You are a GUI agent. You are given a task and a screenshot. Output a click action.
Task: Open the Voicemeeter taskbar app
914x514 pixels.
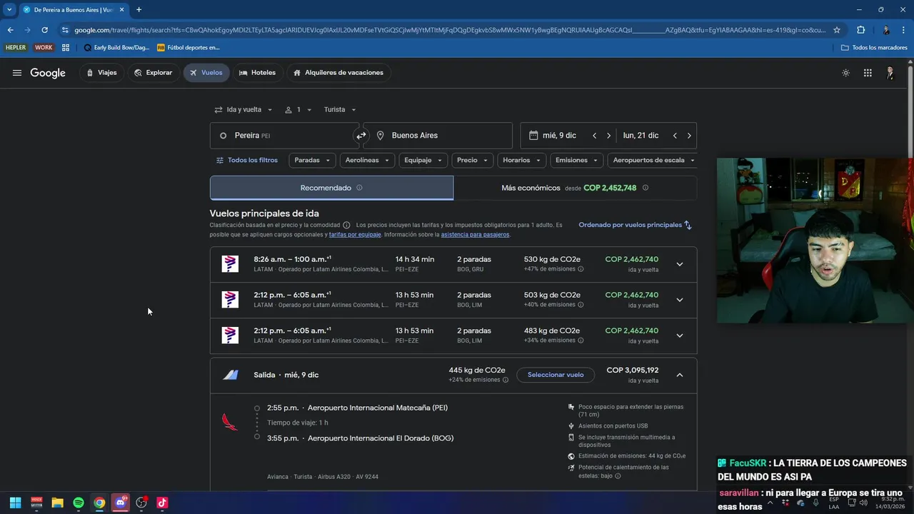coord(36,503)
